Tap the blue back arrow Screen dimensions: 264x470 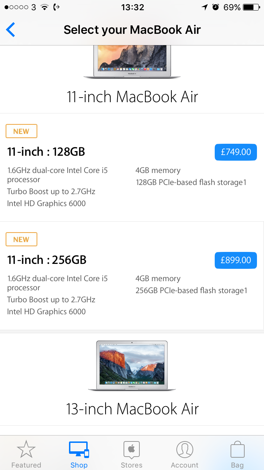(x=11, y=30)
